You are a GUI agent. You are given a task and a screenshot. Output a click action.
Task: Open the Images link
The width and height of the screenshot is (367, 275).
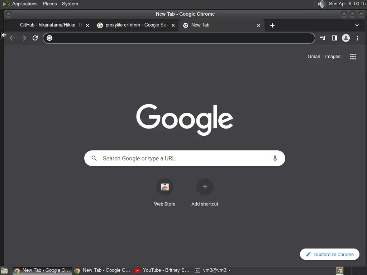coord(333,56)
